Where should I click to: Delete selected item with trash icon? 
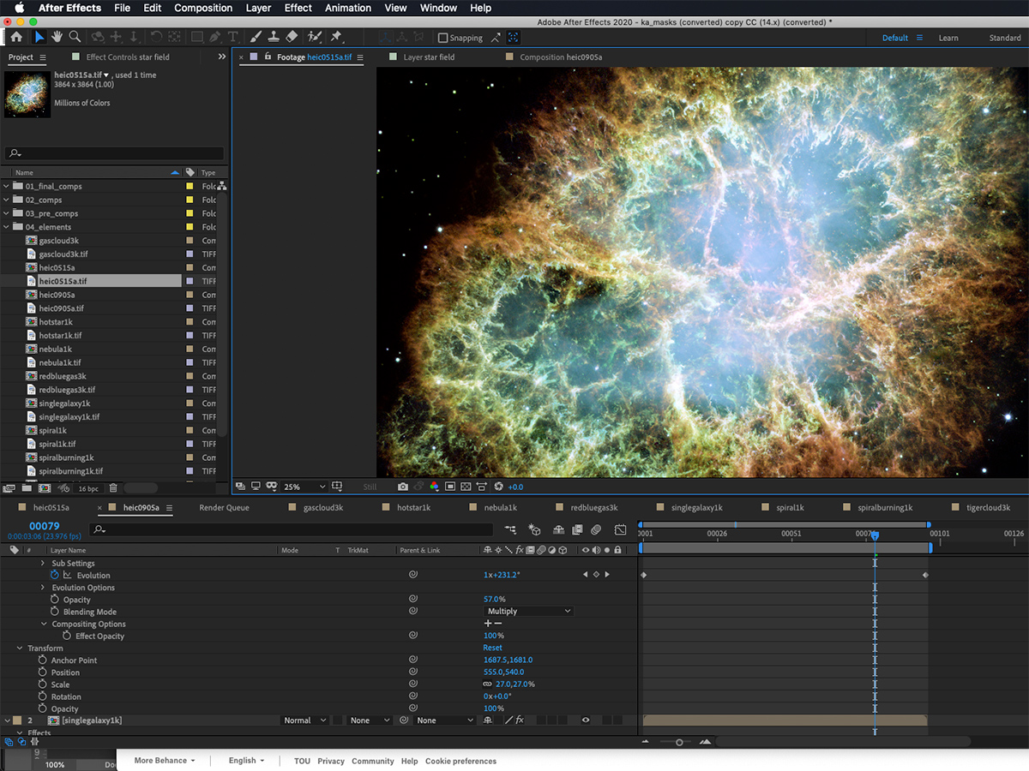click(113, 488)
